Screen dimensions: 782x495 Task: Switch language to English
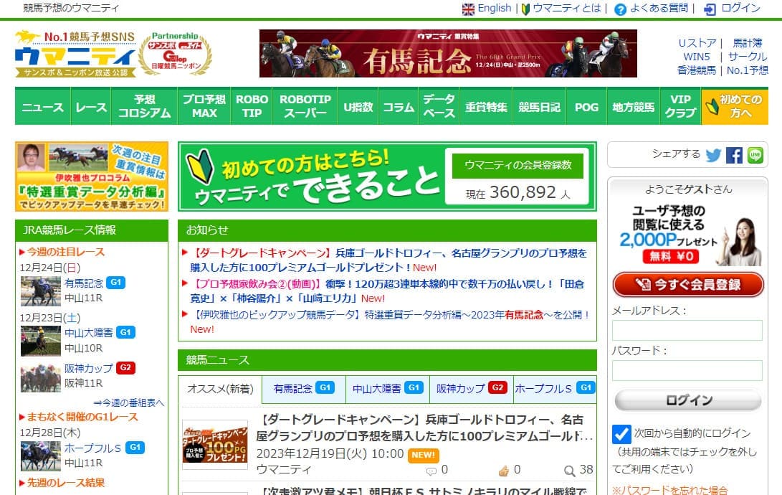[x=486, y=9]
